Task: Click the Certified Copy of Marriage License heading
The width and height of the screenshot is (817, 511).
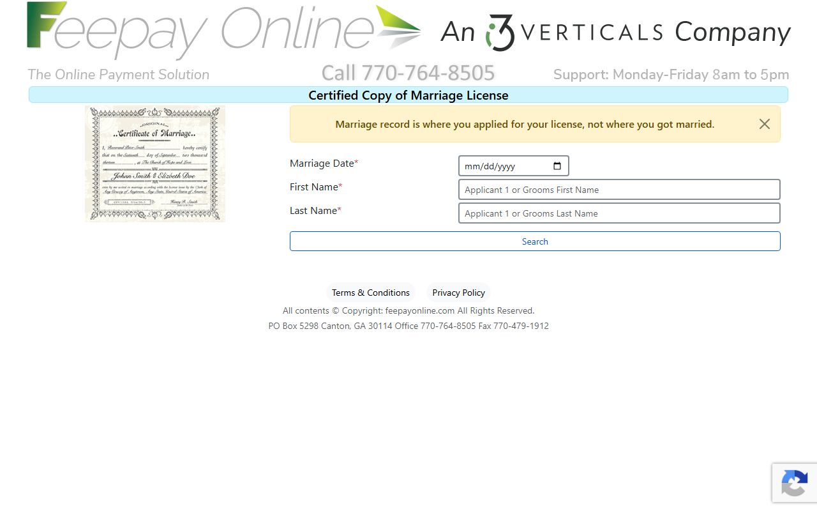Action: point(408,95)
